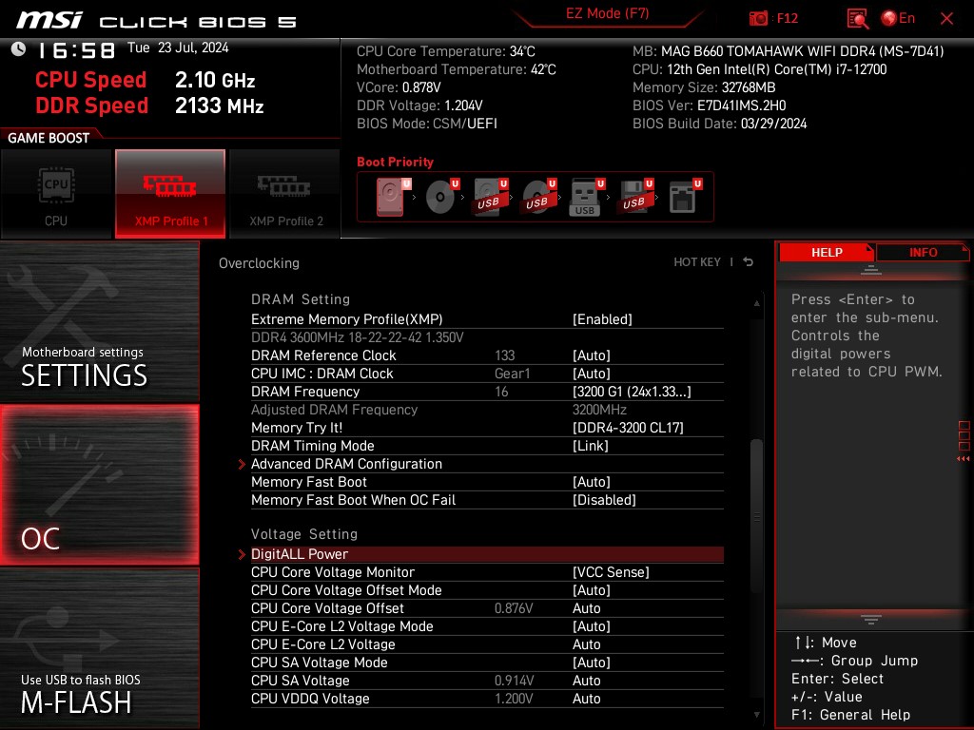Enable XMP Profile 2
This screenshot has width=974, height=730.
click(285, 194)
